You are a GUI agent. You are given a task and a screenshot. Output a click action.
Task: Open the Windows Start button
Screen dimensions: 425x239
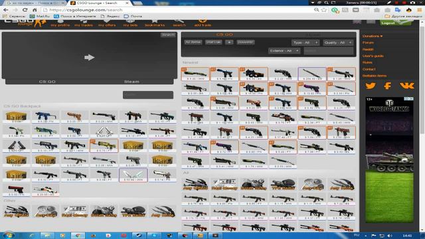pyautogui.click(x=9, y=235)
